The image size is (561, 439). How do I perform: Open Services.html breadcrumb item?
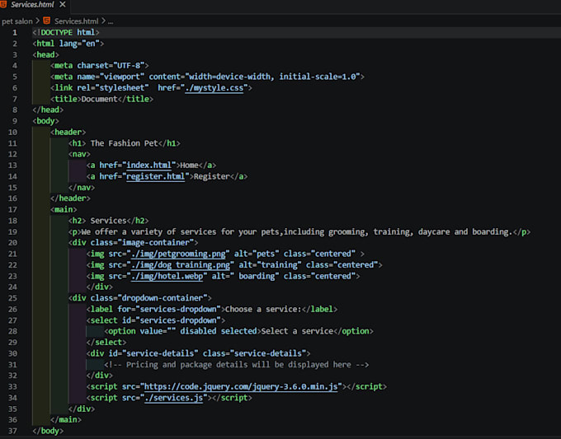coord(76,21)
